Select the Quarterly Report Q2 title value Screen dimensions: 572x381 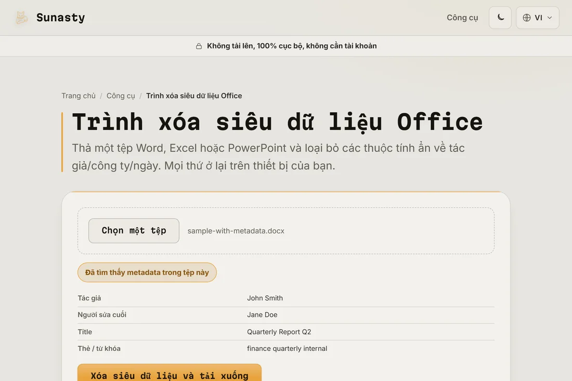click(x=279, y=332)
